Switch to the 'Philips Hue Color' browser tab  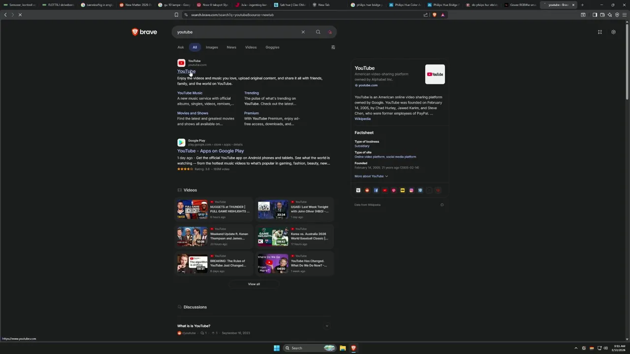click(x=405, y=5)
